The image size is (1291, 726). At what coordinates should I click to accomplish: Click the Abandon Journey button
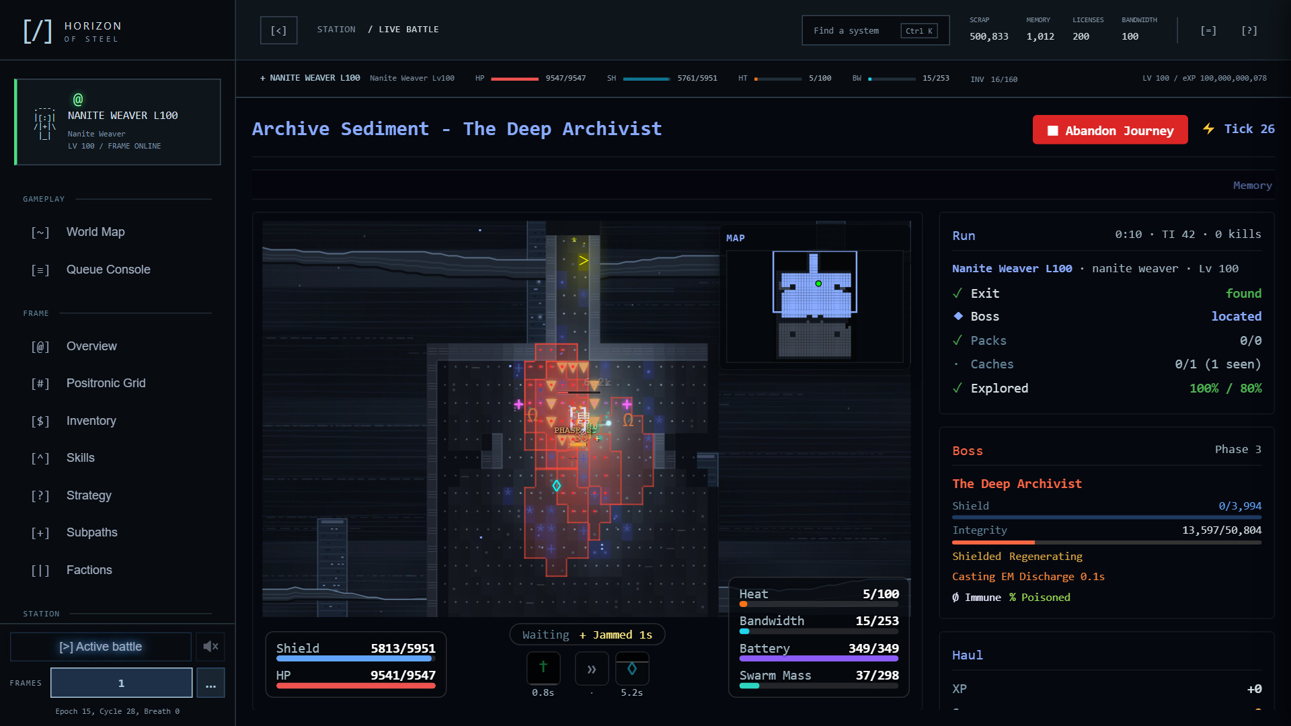pos(1110,130)
